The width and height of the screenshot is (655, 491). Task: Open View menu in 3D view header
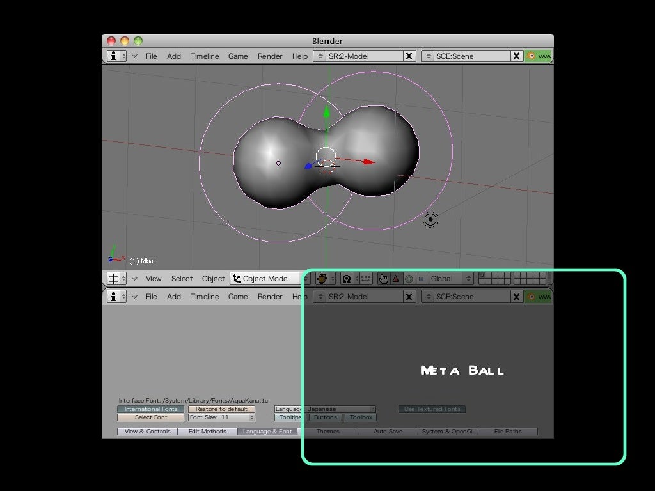154,279
